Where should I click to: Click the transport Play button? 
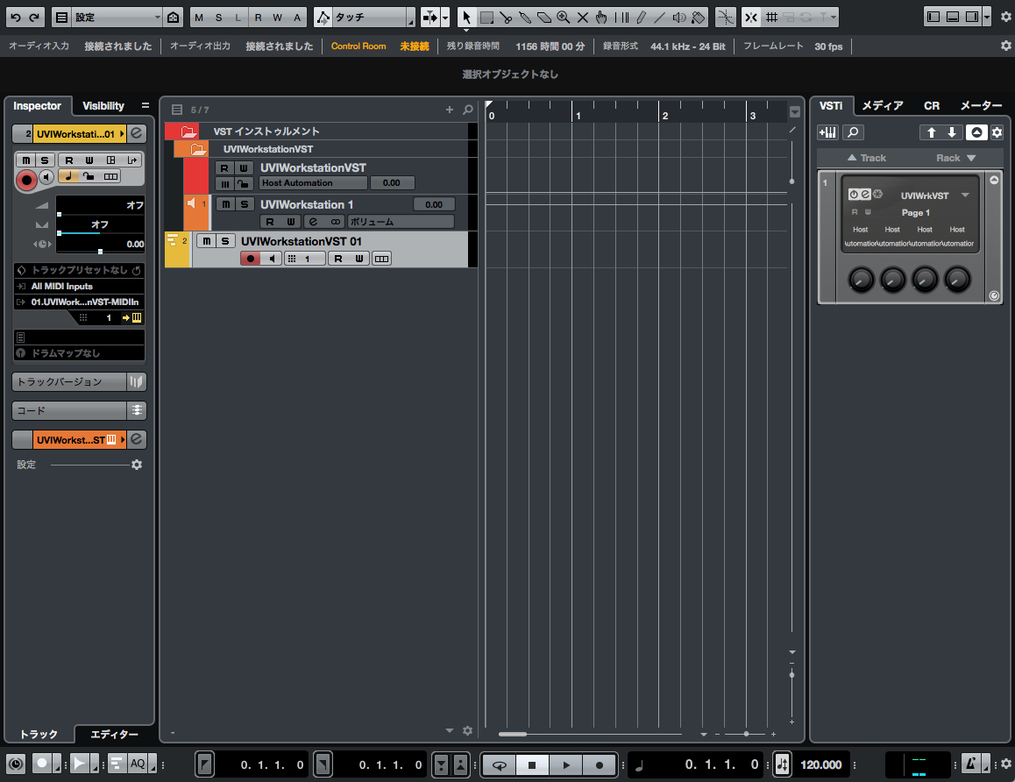tap(565, 764)
